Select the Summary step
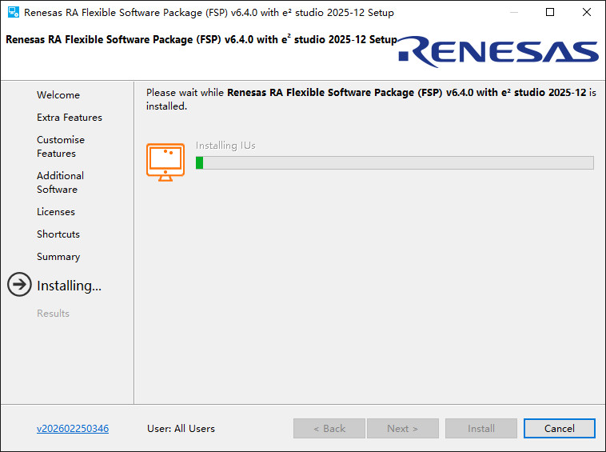The image size is (606, 452). [58, 257]
